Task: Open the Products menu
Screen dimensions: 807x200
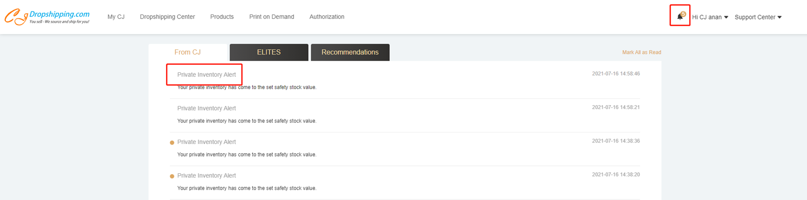Action: (222, 17)
